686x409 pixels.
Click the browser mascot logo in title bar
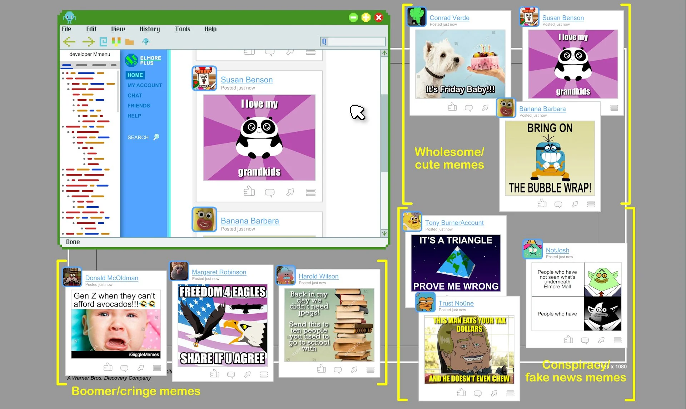(x=69, y=17)
